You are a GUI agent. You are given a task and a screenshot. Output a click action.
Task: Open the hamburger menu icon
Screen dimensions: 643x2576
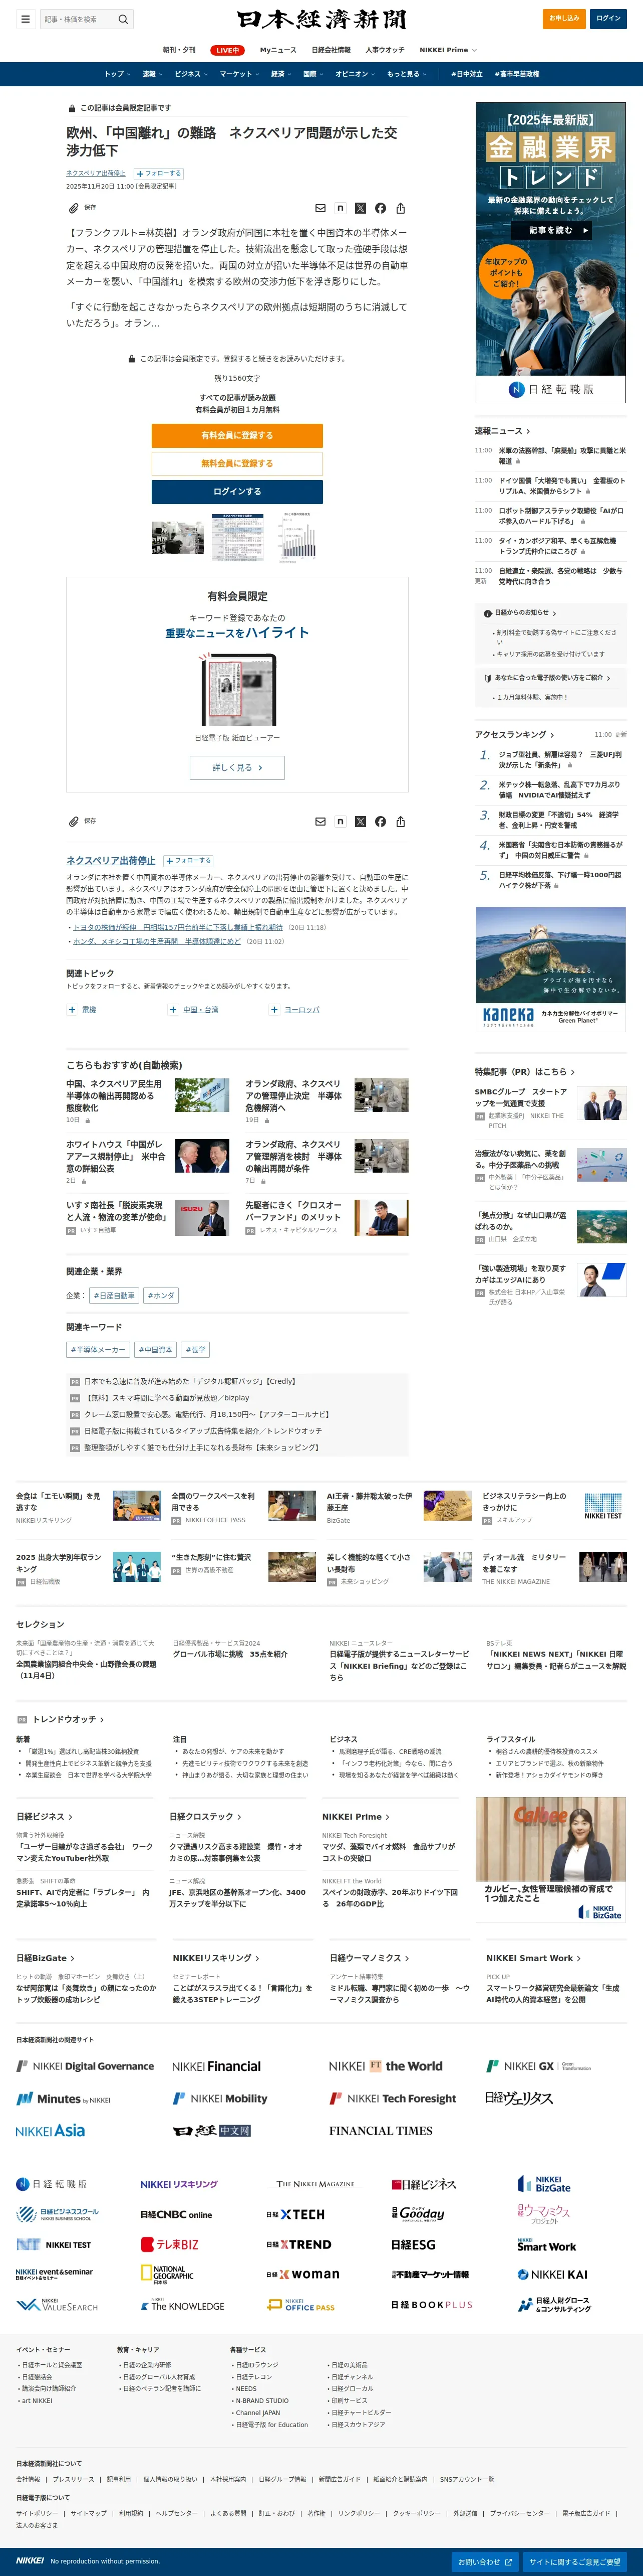click(x=25, y=19)
